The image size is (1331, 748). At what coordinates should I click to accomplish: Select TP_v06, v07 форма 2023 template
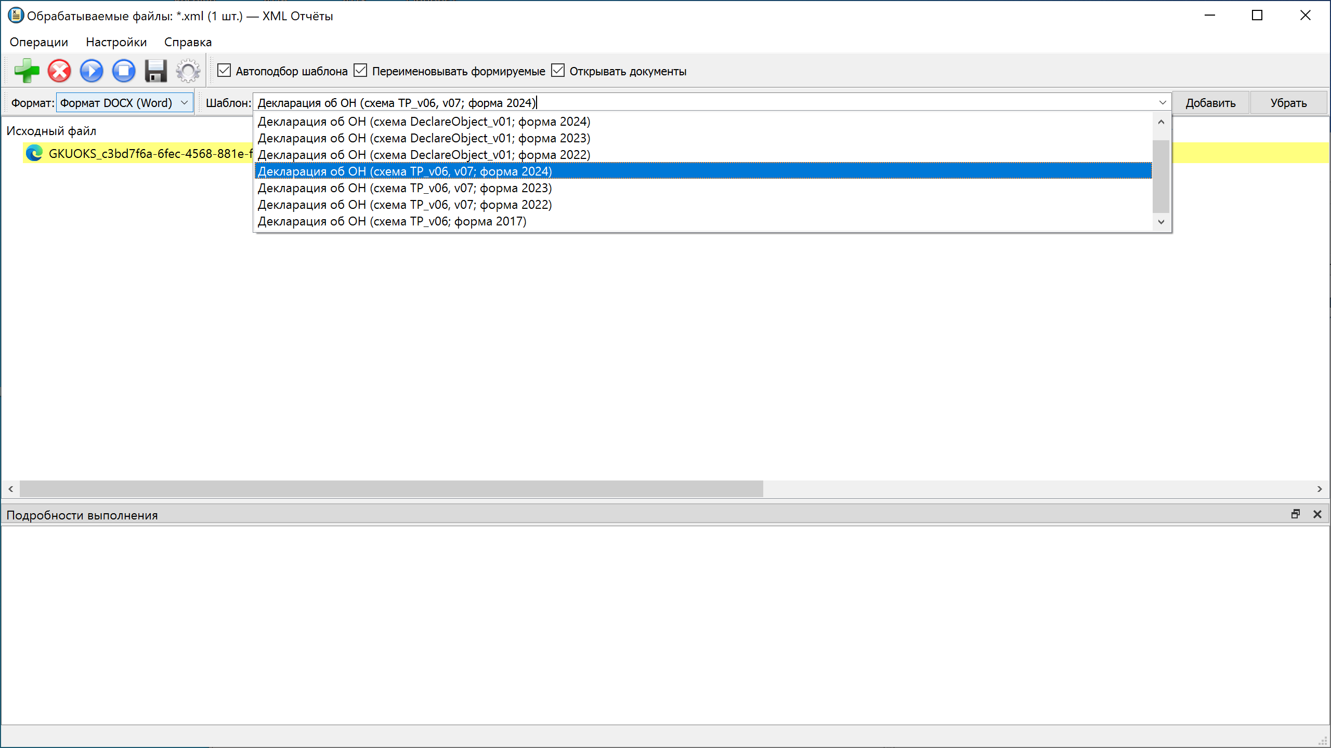703,188
